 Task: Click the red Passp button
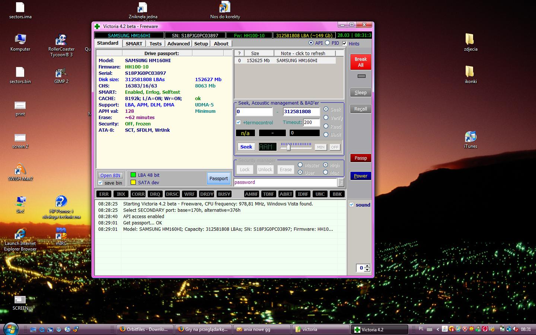tap(361, 158)
